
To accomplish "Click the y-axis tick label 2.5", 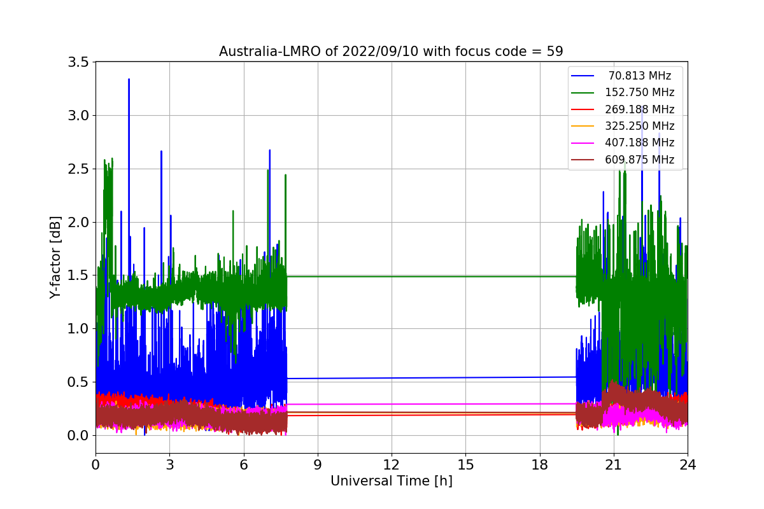I will point(78,169).
